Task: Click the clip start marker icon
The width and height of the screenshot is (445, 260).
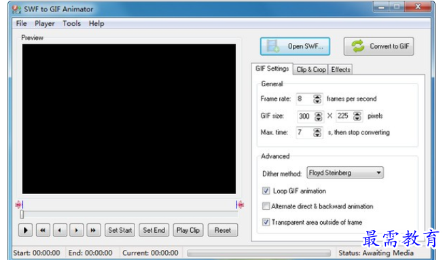Action: pyautogui.click(x=19, y=204)
